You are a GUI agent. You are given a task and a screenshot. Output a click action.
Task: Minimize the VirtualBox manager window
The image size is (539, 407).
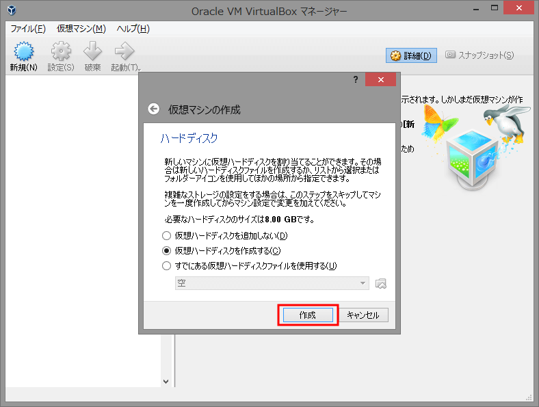(476, 8)
